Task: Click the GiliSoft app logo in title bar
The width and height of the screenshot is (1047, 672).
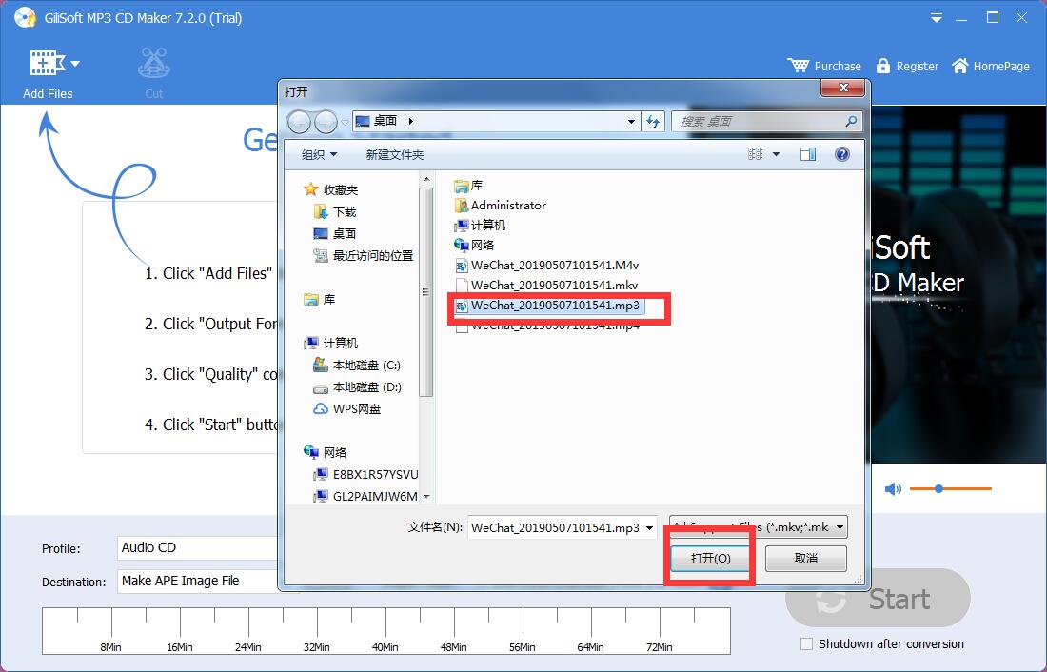Action: [25, 18]
